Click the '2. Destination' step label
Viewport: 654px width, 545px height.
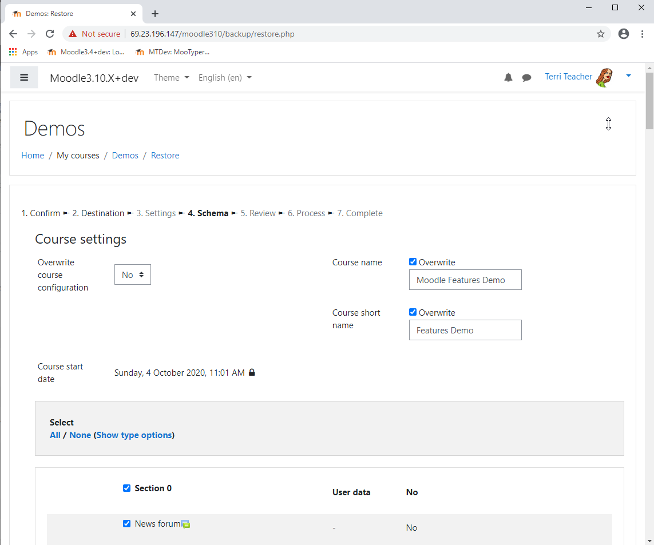click(x=98, y=213)
